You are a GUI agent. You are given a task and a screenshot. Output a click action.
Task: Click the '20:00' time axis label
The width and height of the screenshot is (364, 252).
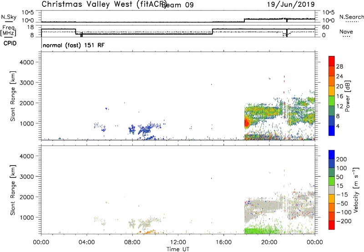pos(269,242)
